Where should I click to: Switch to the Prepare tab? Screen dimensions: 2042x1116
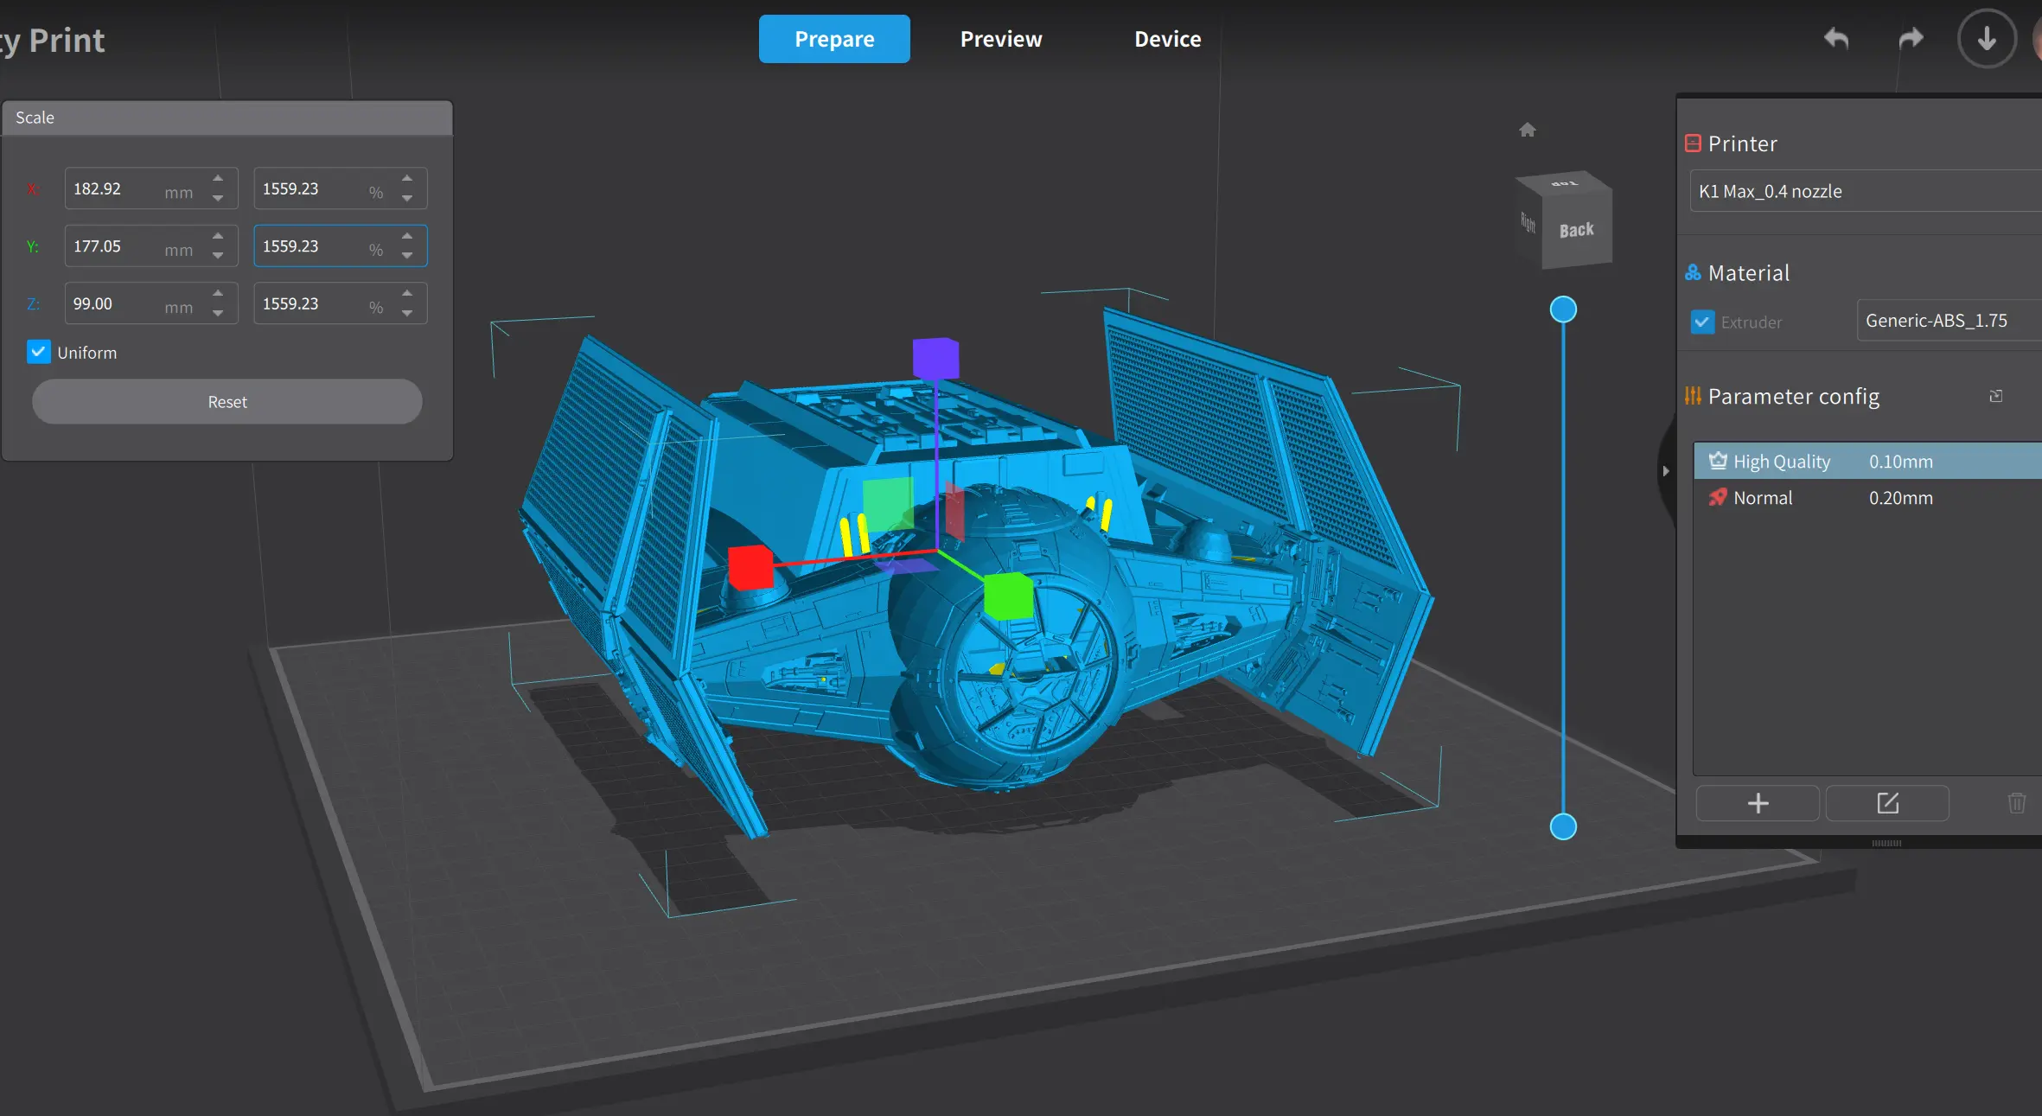pos(834,39)
